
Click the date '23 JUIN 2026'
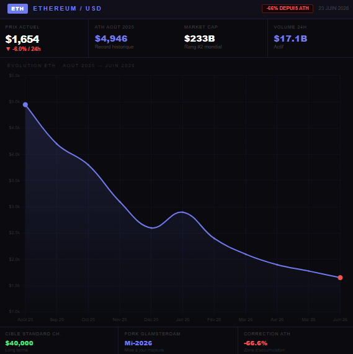point(333,8)
